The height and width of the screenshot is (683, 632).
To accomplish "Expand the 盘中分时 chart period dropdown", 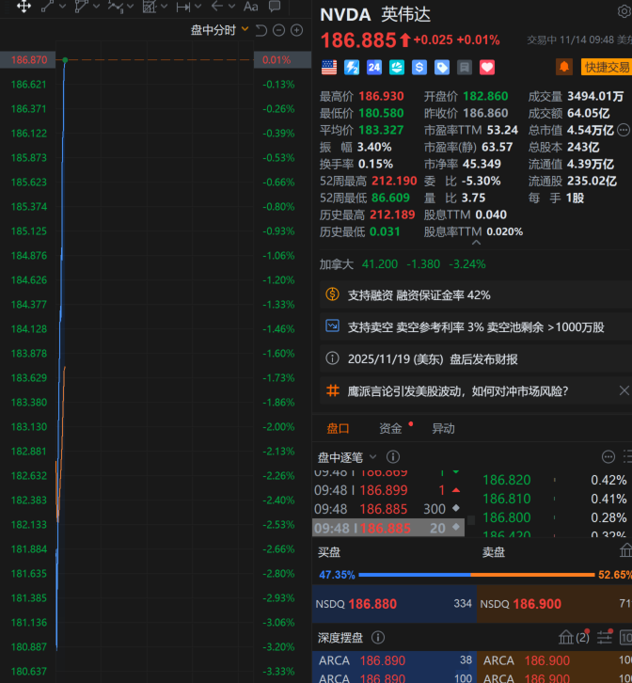I will pos(245,30).
